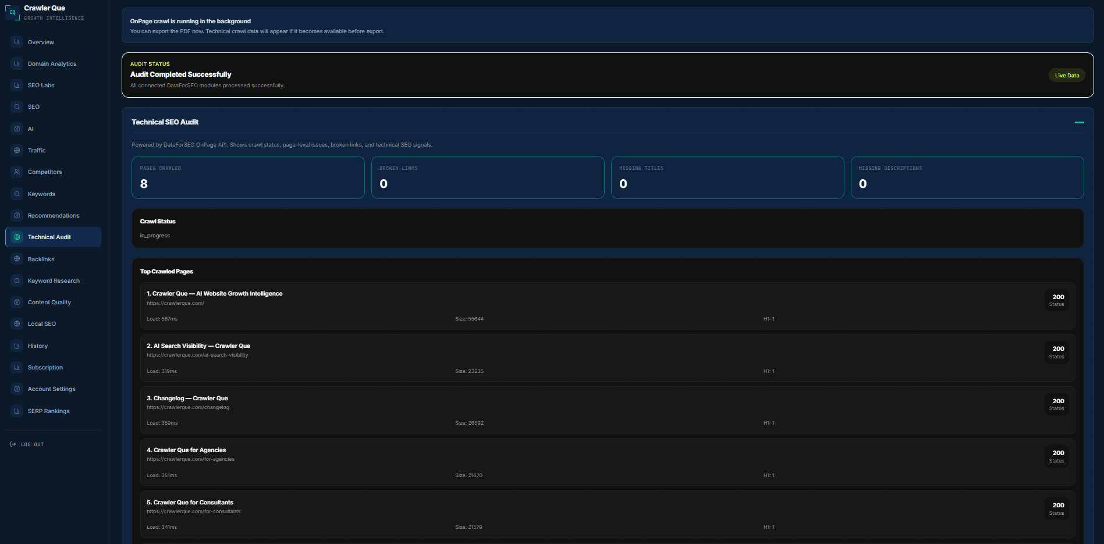Screen dimensions: 1104x544
Task: Click the Keyword Research search icon
Action: click(x=17, y=280)
